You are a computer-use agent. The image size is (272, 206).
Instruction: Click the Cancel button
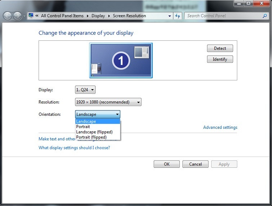195,164
